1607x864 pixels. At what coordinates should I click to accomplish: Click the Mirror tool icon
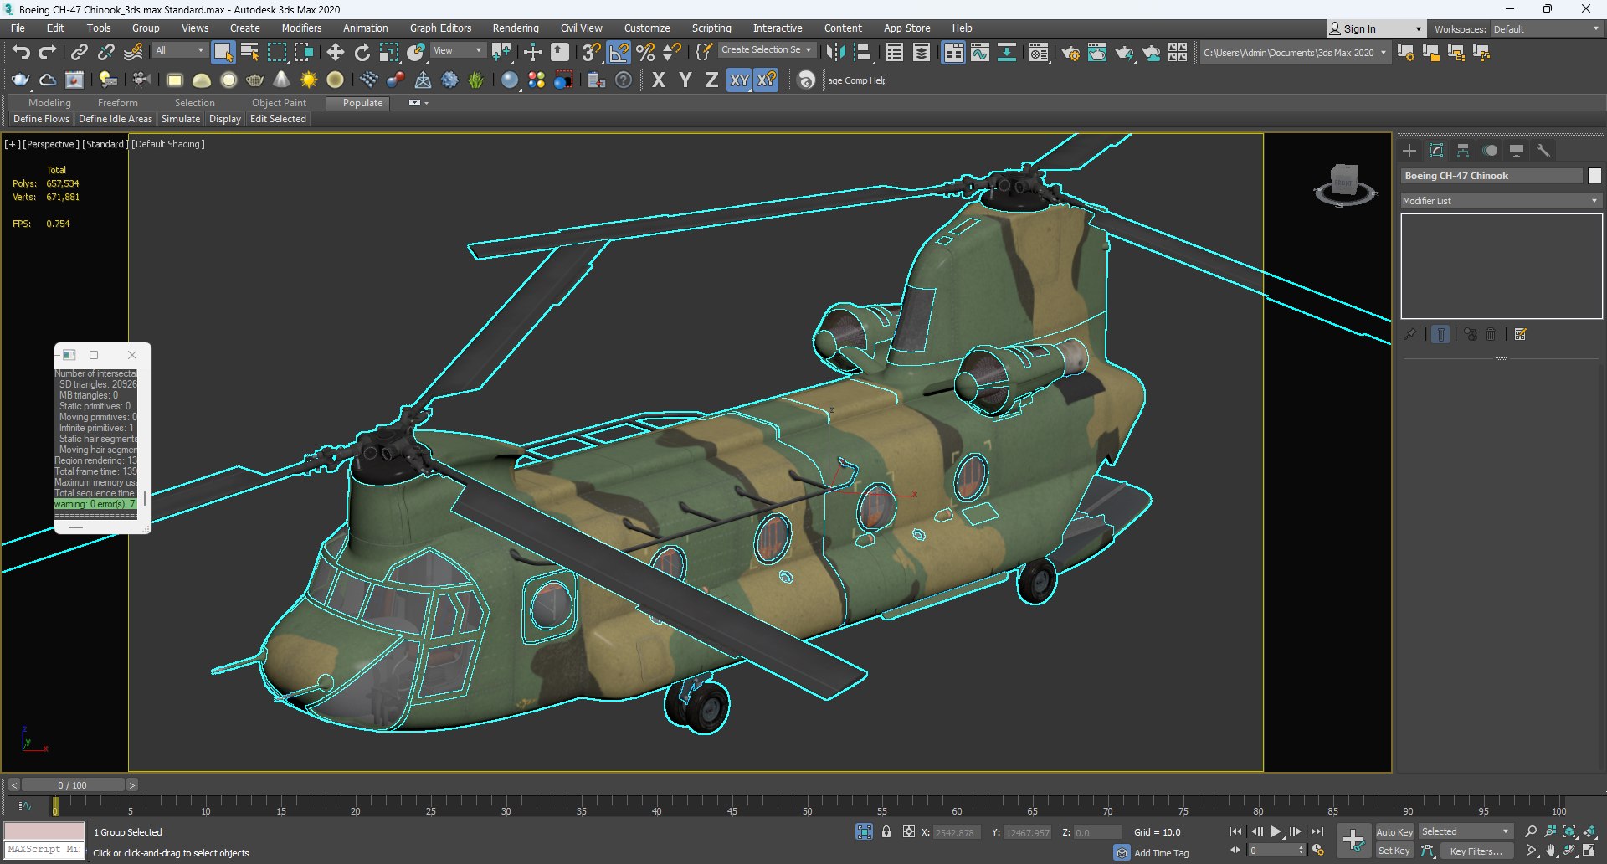[x=834, y=53]
